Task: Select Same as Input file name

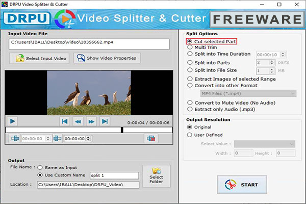Action: click(x=57, y=167)
